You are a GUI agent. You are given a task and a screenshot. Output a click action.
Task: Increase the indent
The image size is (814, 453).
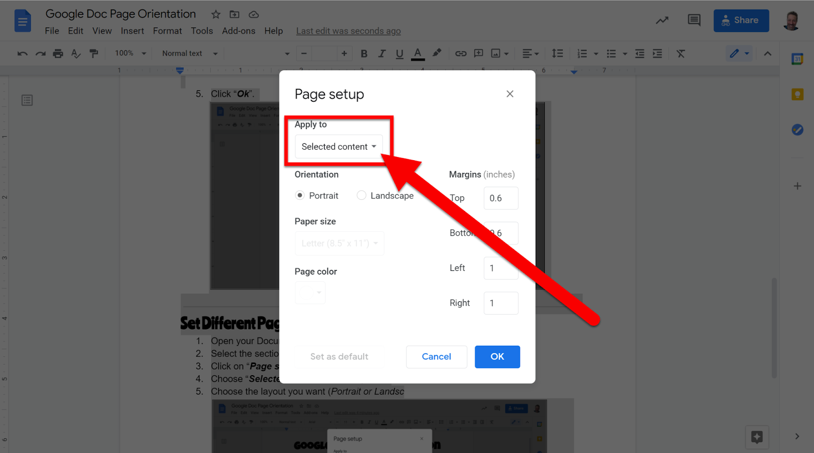(x=657, y=53)
